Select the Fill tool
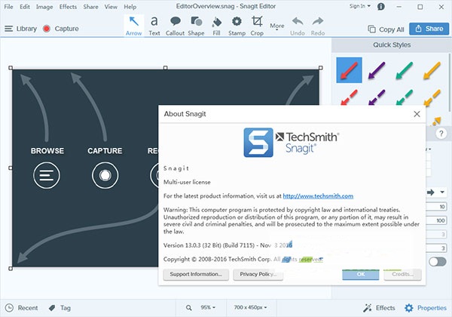Screen dimensions: 452x317 [x=216, y=26]
